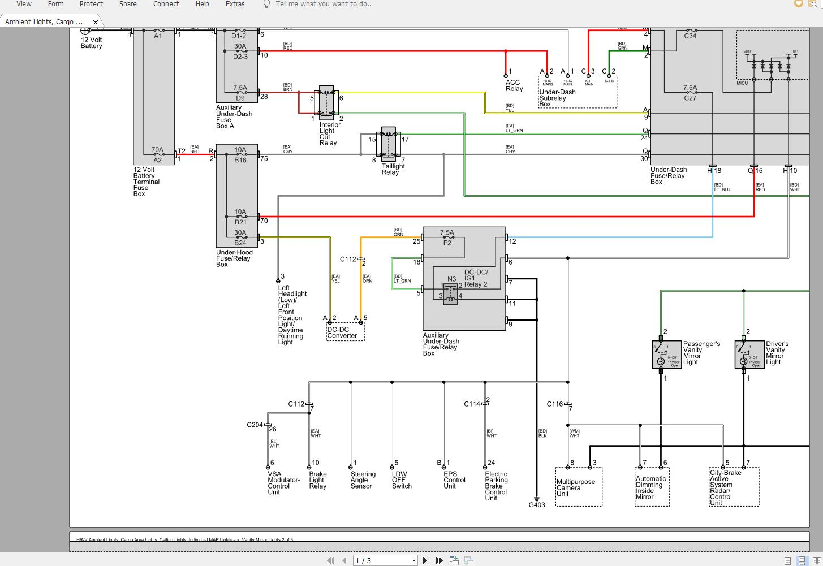This screenshot has width=823, height=566.
Task: Click the '7.5A F2' fuse label
Action: point(447,237)
